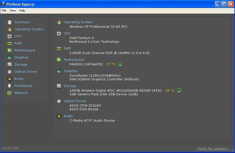235x153 pixels.
Task: Click the hard drive icon next to Storage heading
Action: tap(59, 86)
